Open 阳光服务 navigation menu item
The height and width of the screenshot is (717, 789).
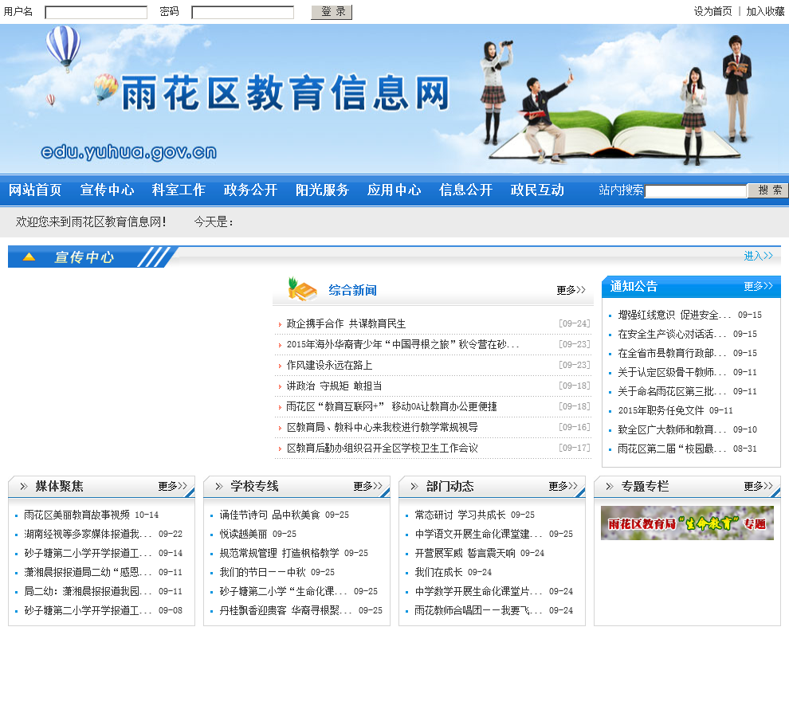pyautogui.click(x=322, y=190)
